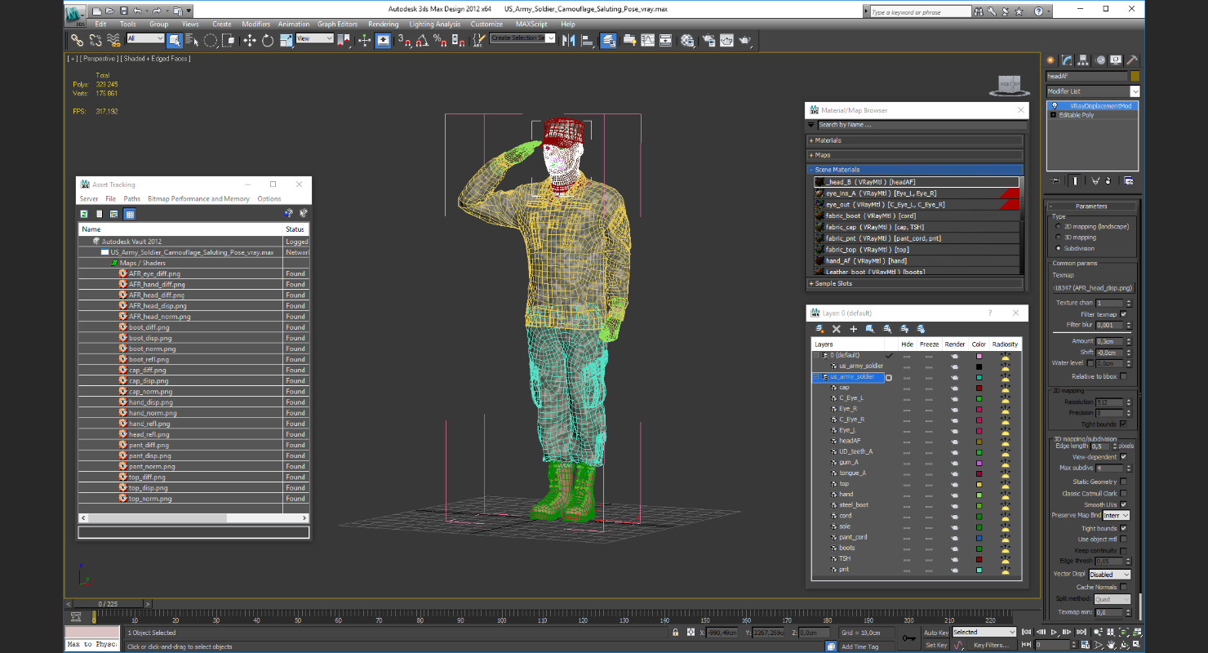Toggle View-dependent checkbox

(x=1124, y=457)
